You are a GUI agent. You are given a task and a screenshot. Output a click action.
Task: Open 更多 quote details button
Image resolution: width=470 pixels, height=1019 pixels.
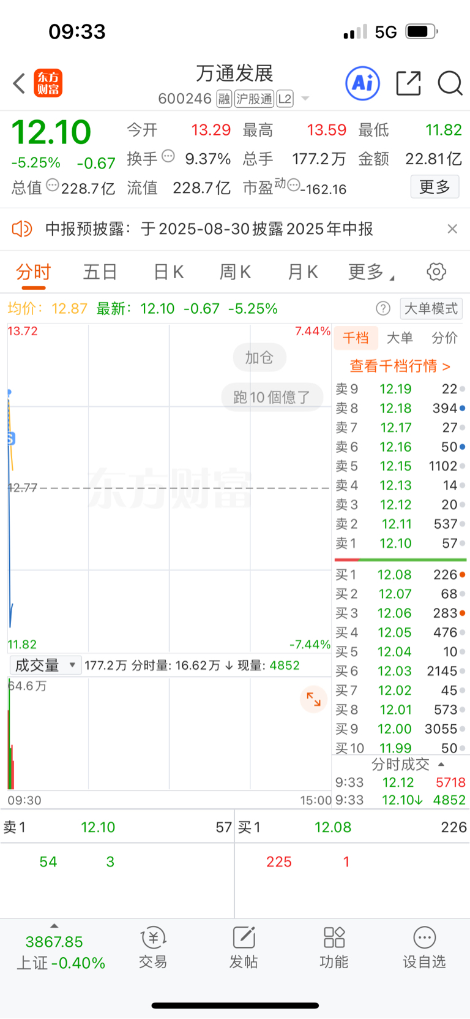tap(435, 187)
